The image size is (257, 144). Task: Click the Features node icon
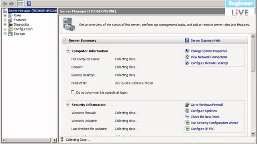coord(10,20)
